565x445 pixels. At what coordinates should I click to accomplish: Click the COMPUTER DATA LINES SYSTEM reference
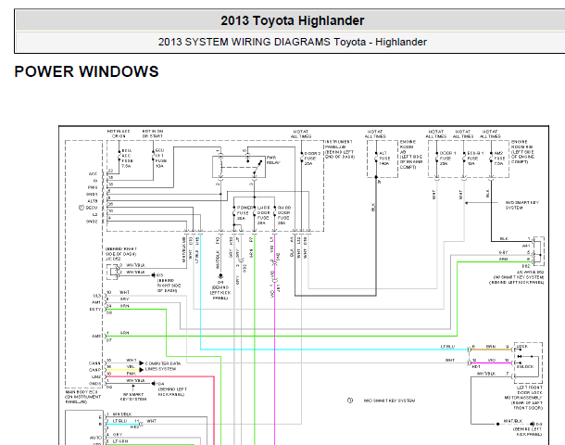[x=163, y=366]
